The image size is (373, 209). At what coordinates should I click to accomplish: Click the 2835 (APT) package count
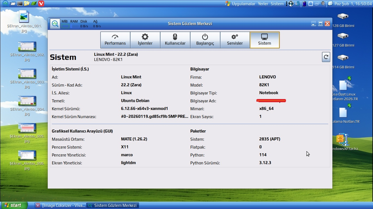point(270,139)
